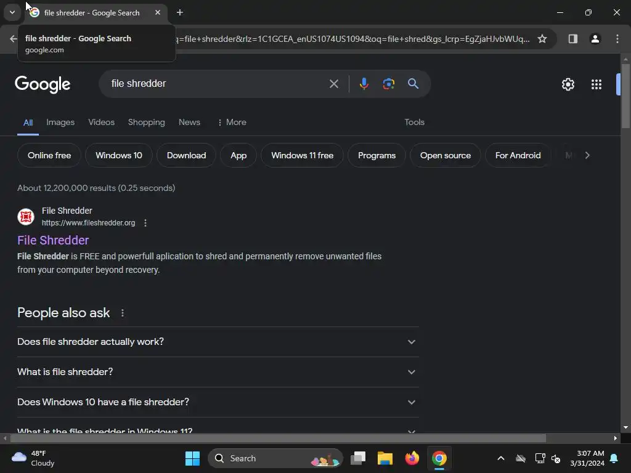Click the fileshredder.org URL text
Screen dimensions: 631x473
89,223
